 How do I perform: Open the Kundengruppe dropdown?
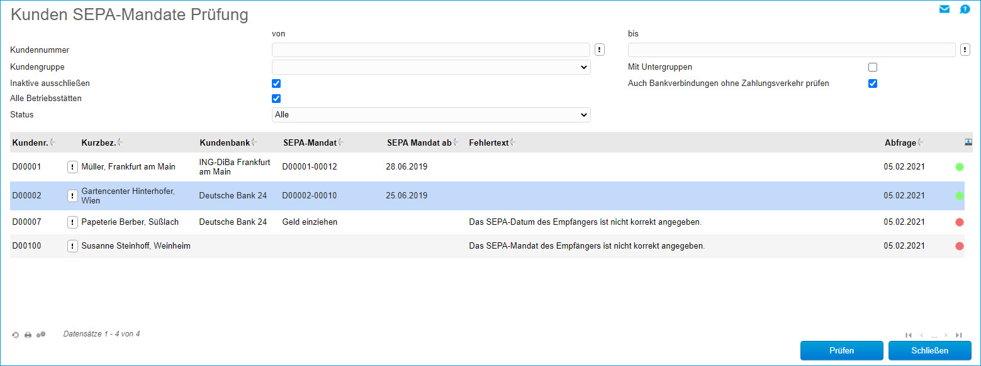(x=431, y=67)
